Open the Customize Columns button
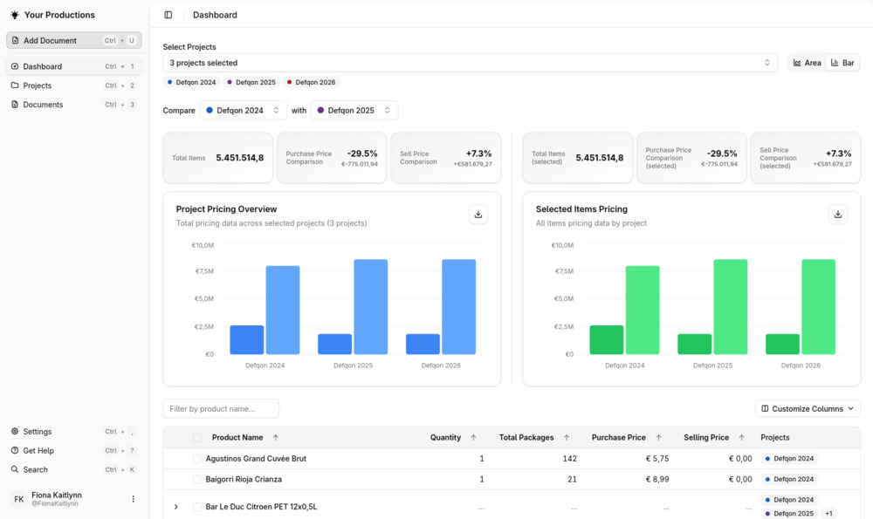Screen dimensions: 873x519 click(x=808, y=408)
